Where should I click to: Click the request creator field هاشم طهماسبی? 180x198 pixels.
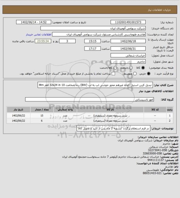[99, 34]
